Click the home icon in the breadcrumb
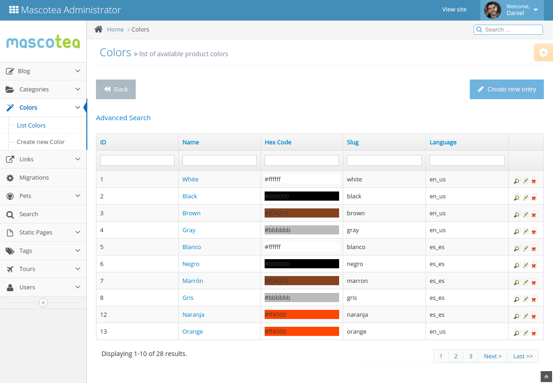The image size is (553, 383). [x=98, y=29]
